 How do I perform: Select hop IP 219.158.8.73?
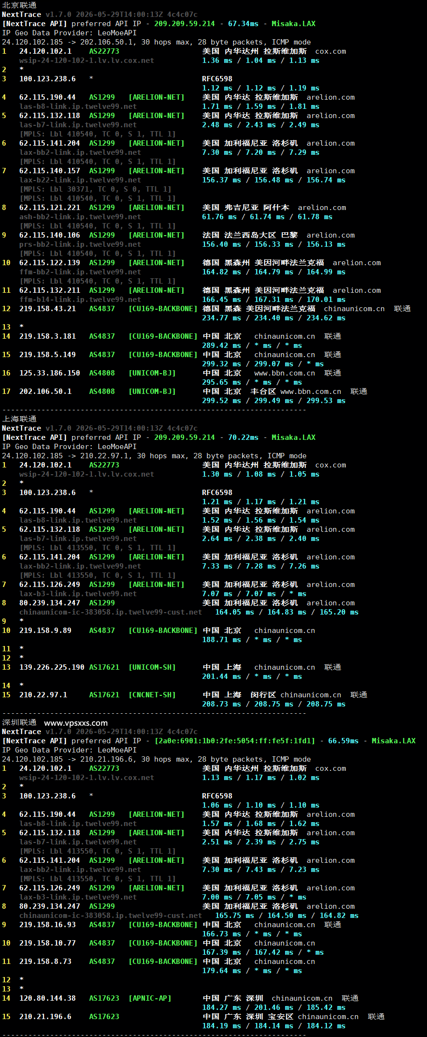point(45,962)
